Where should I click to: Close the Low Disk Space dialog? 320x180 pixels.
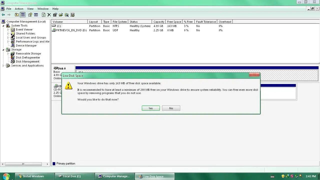pos(254,74)
